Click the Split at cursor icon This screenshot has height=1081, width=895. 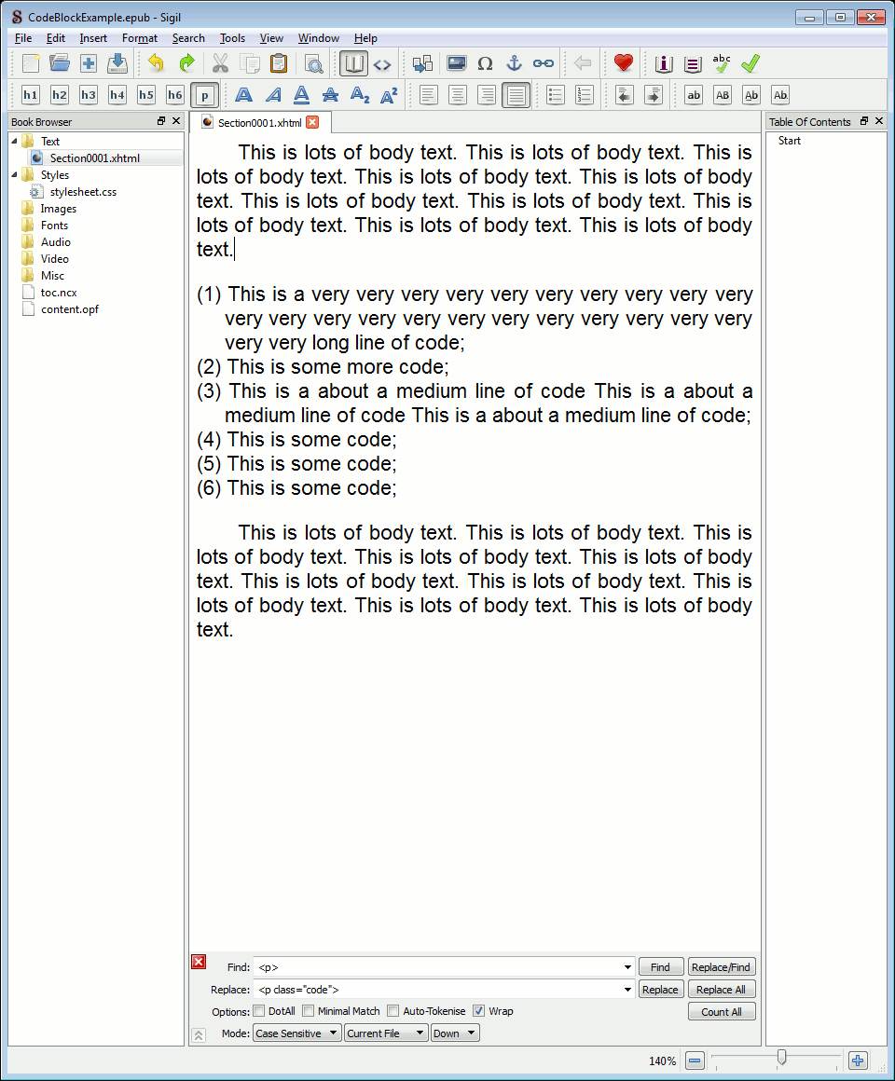point(422,64)
